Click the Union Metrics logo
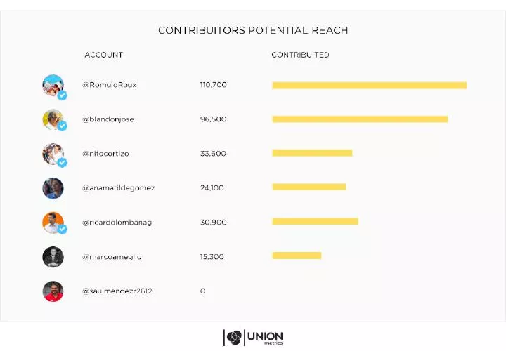This screenshot has height=351, width=506. [x=253, y=338]
